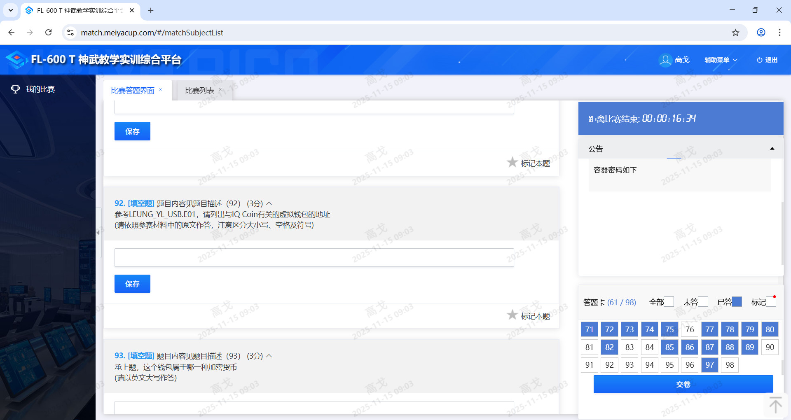Click the star icon to mark question 92
This screenshot has width=791, height=420.
[512, 315]
